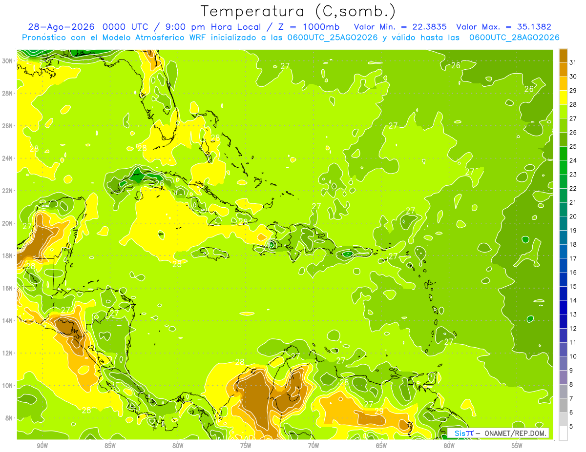This screenshot has height=452, width=586.
Task: Click the '85W' longitude axis label
Action: (110, 446)
